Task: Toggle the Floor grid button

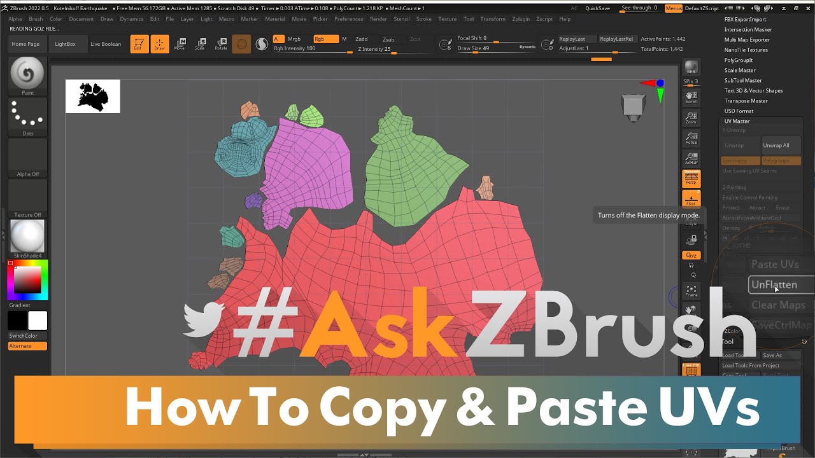Action: pyautogui.click(x=691, y=198)
